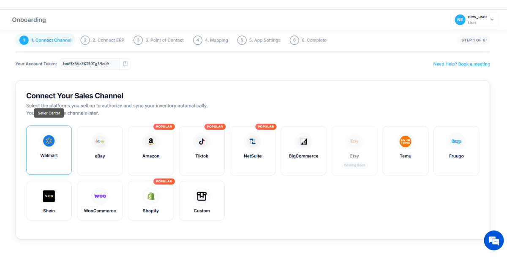Select the WooCommerce logo icon
Viewport: 507px width, 266px height.
[100, 196]
